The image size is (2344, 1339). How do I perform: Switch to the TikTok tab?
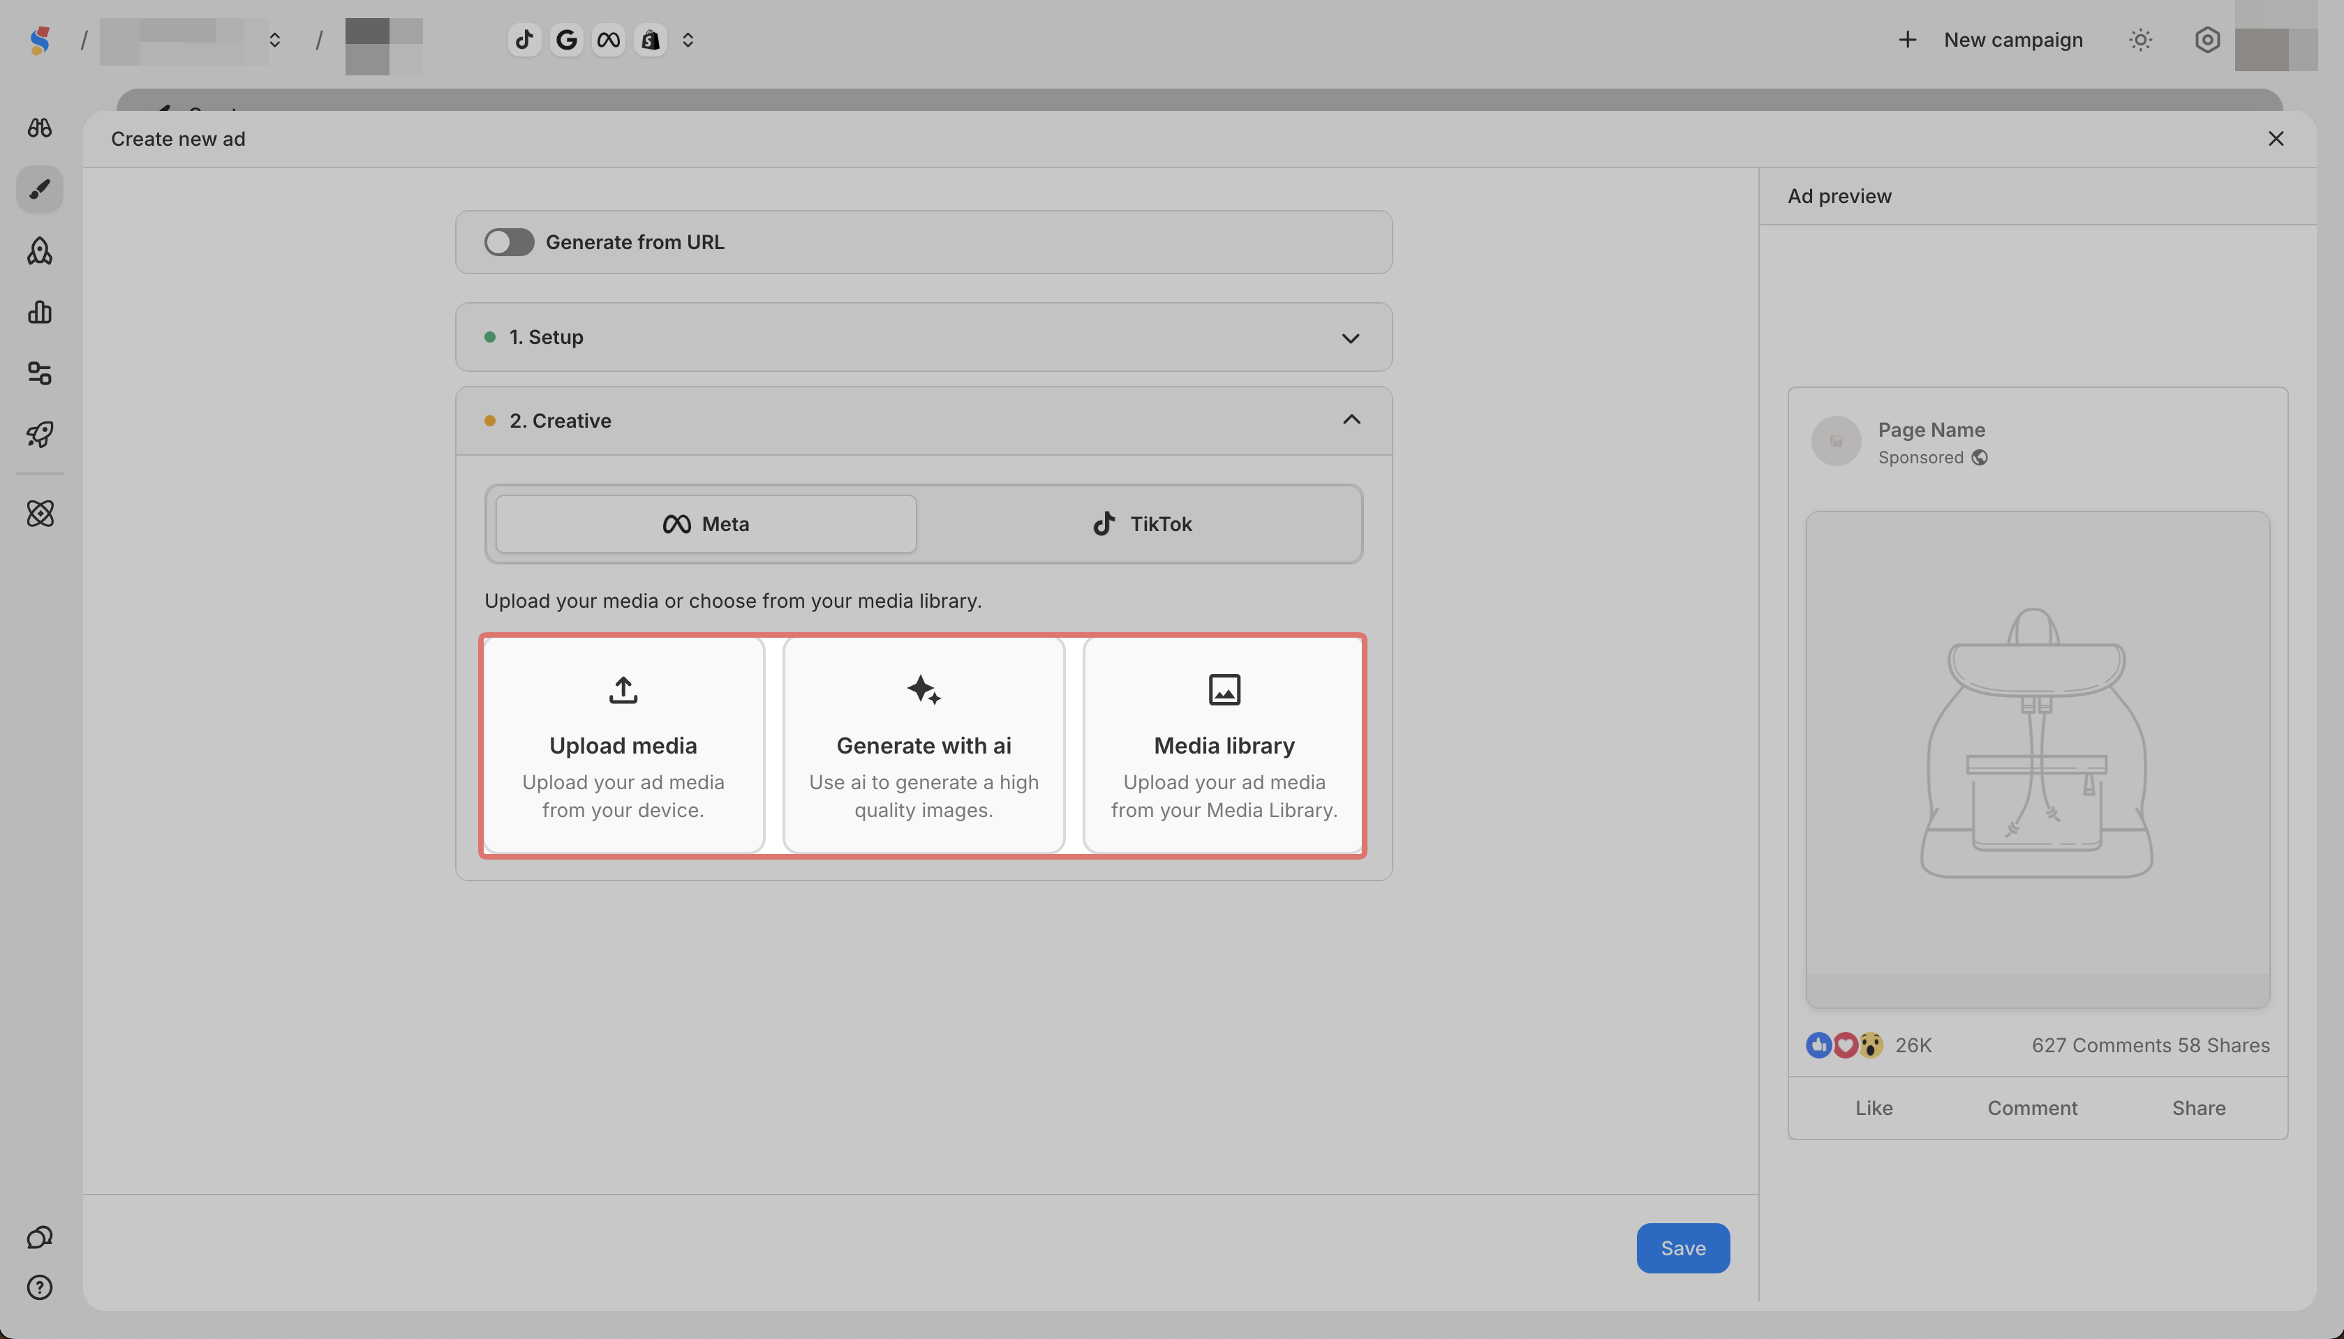pyautogui.click(x=1141, y=524)
